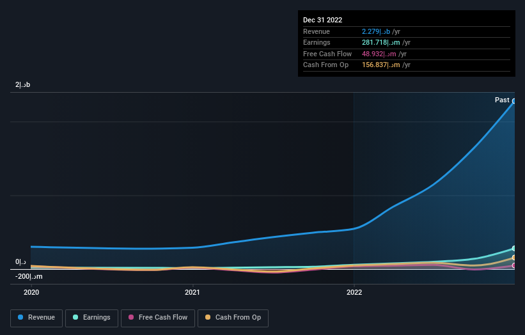Click the Earnings value 281.718 in tooltip
The height and width of the screenshot is (335, 525).
pos(381,42)
